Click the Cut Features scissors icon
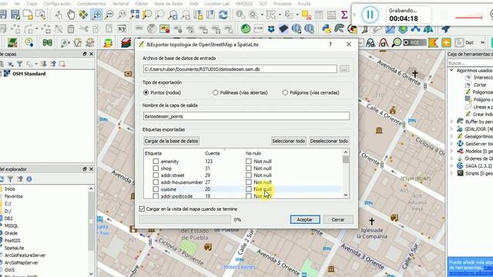Viewport: 493px width, 277px height. 83,29
